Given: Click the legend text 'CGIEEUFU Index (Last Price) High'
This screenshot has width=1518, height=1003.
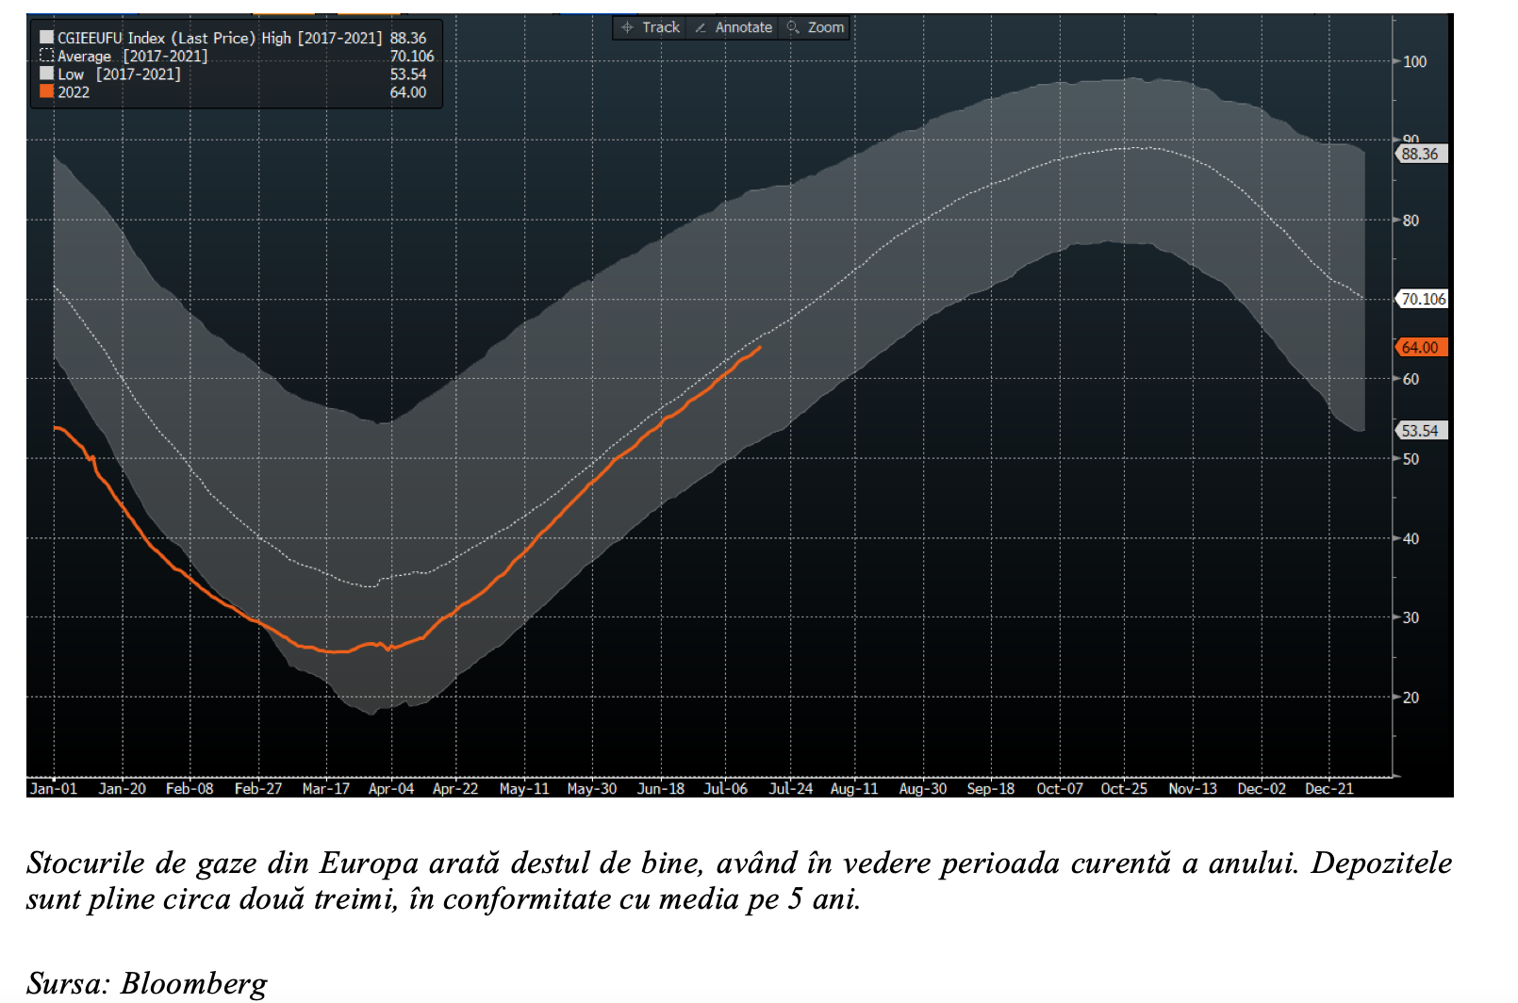Looking at the screenshot, I should 174,38.
